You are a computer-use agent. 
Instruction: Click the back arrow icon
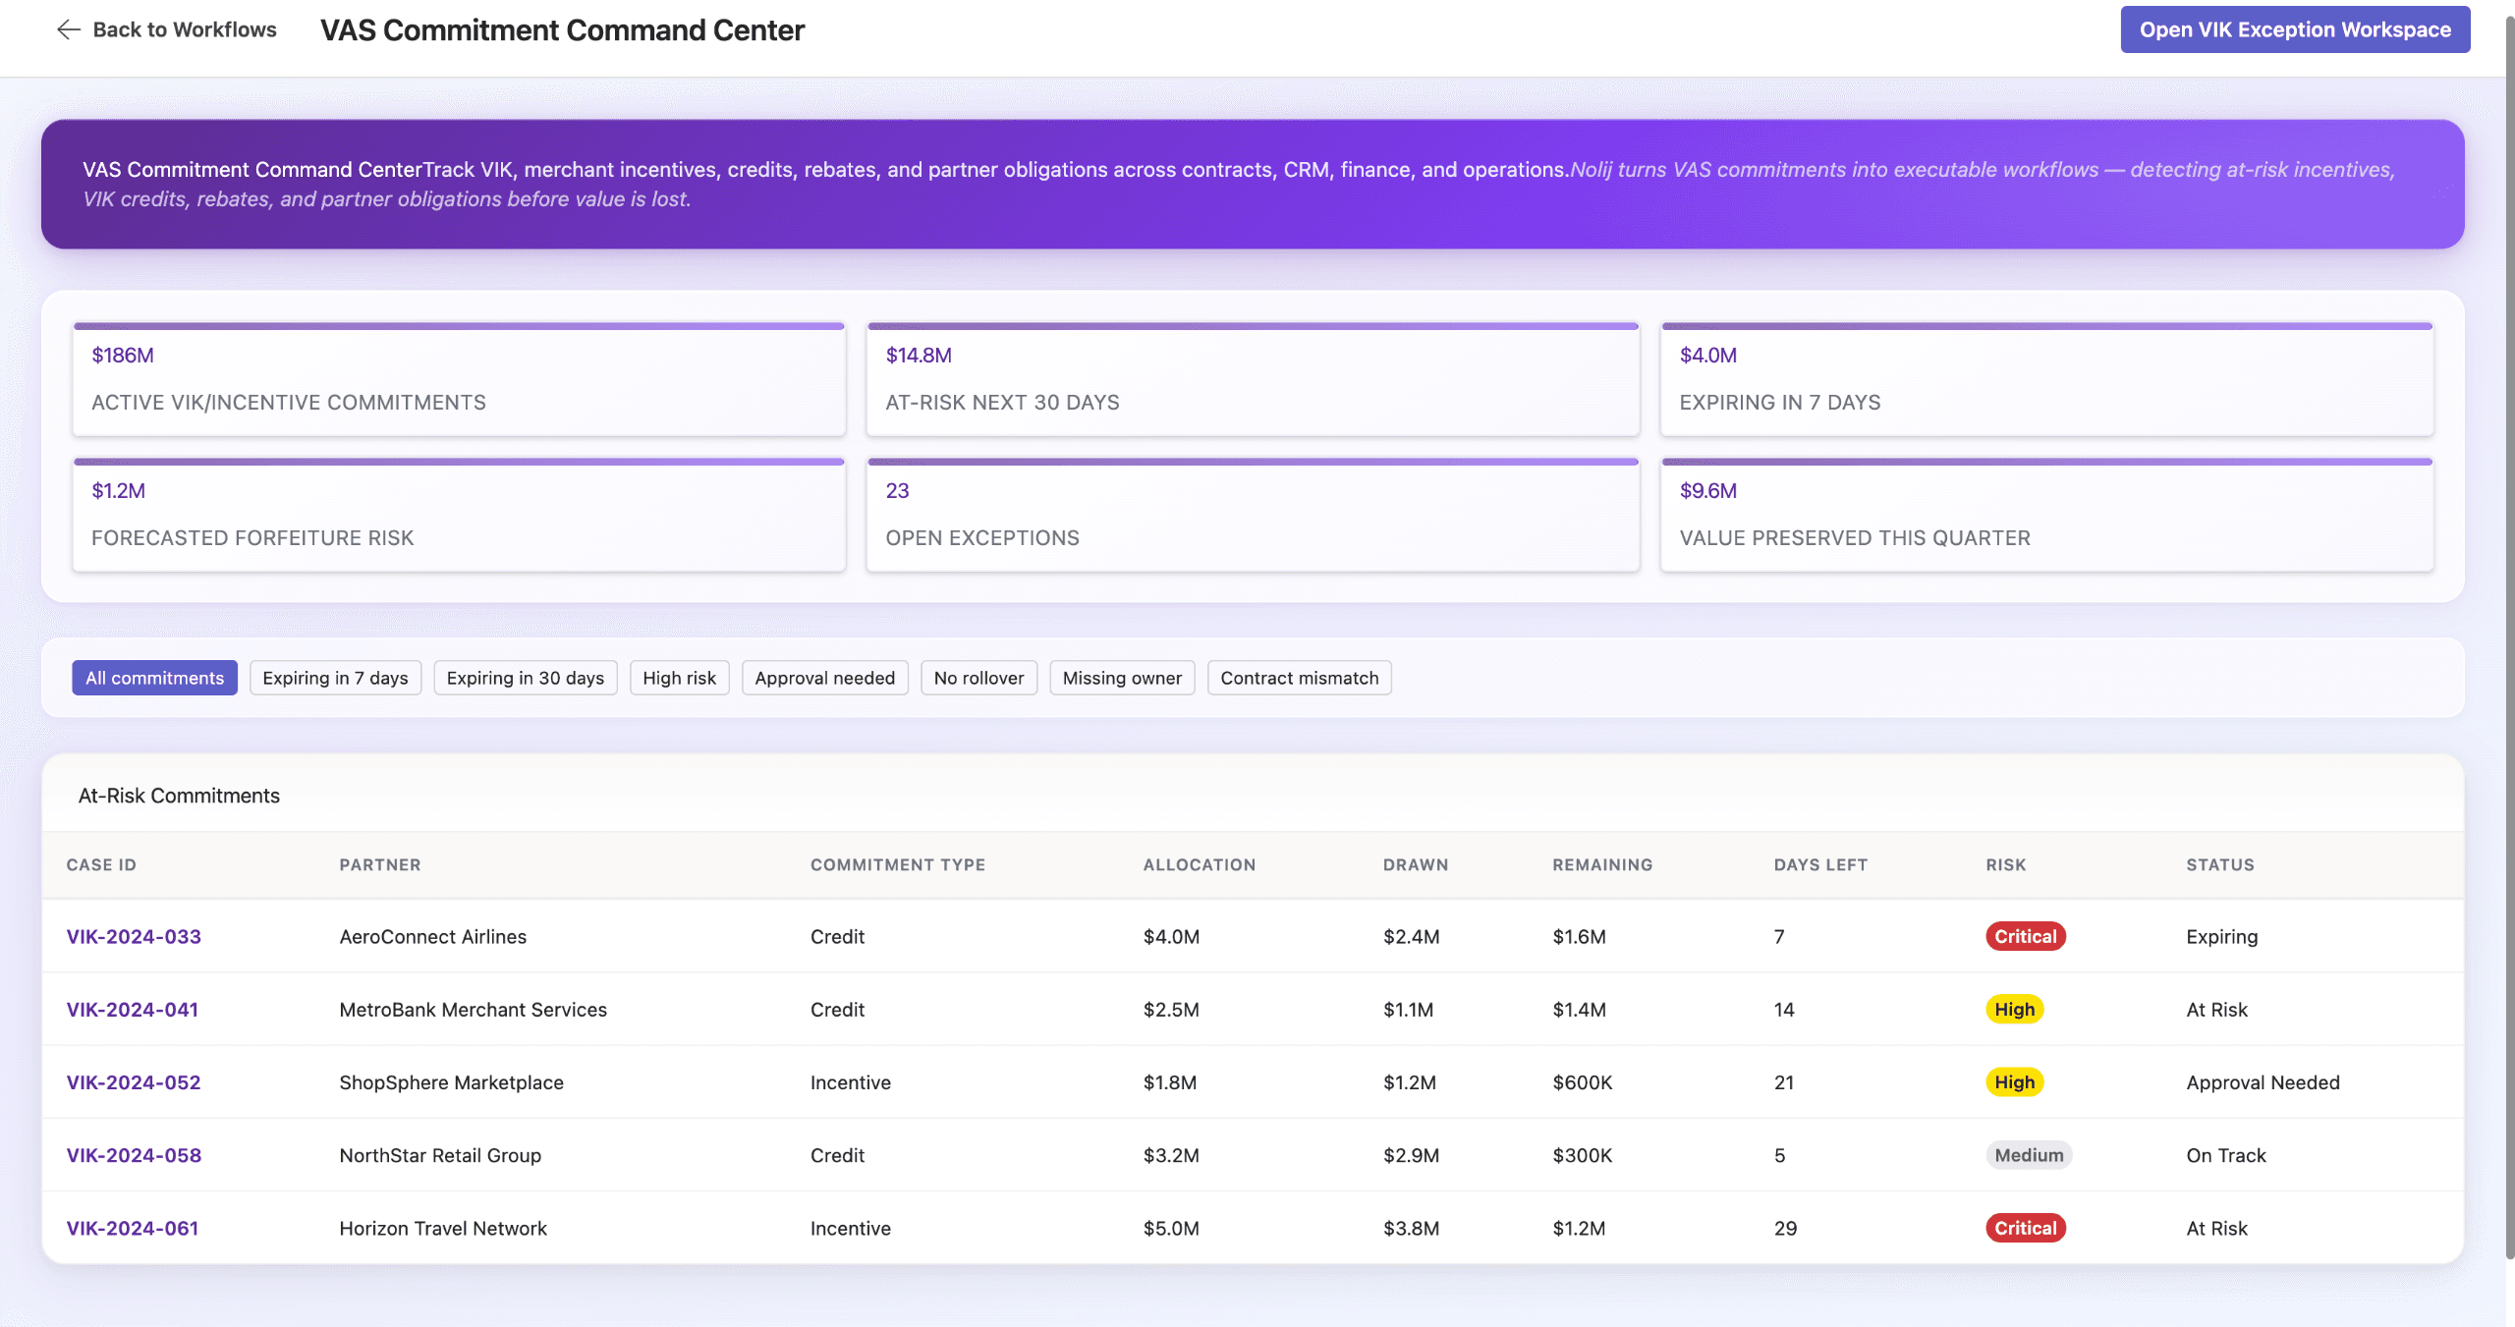pos(68,29)
